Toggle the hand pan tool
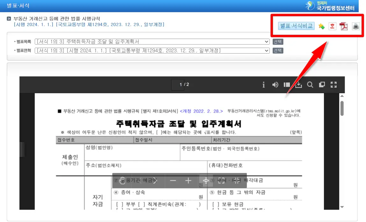 [123, 181]
